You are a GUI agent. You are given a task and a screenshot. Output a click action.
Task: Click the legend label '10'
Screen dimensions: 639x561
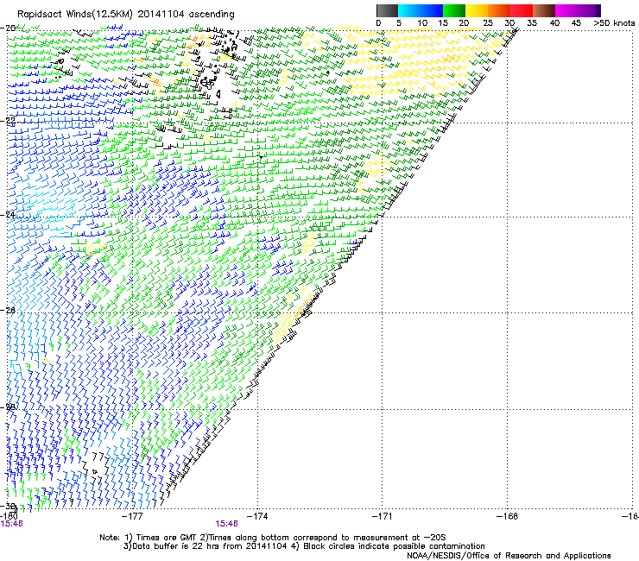click(x=422, y=23)
